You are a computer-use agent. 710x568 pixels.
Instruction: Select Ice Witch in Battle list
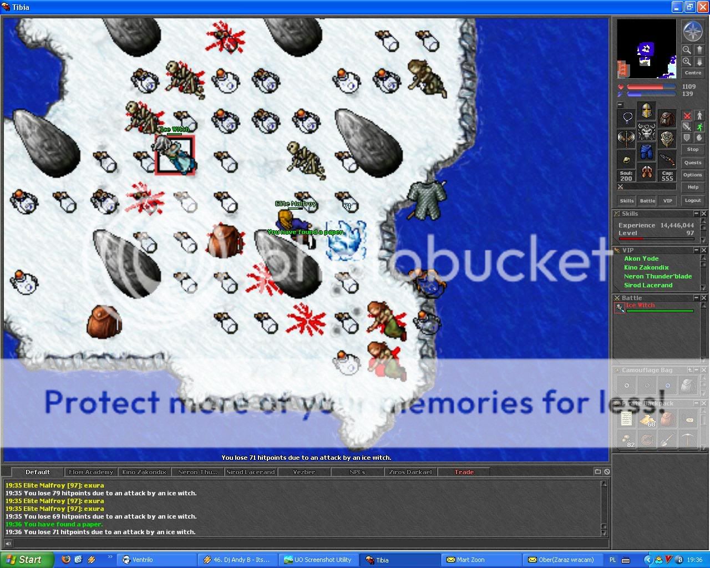click(x=655, y=307)
